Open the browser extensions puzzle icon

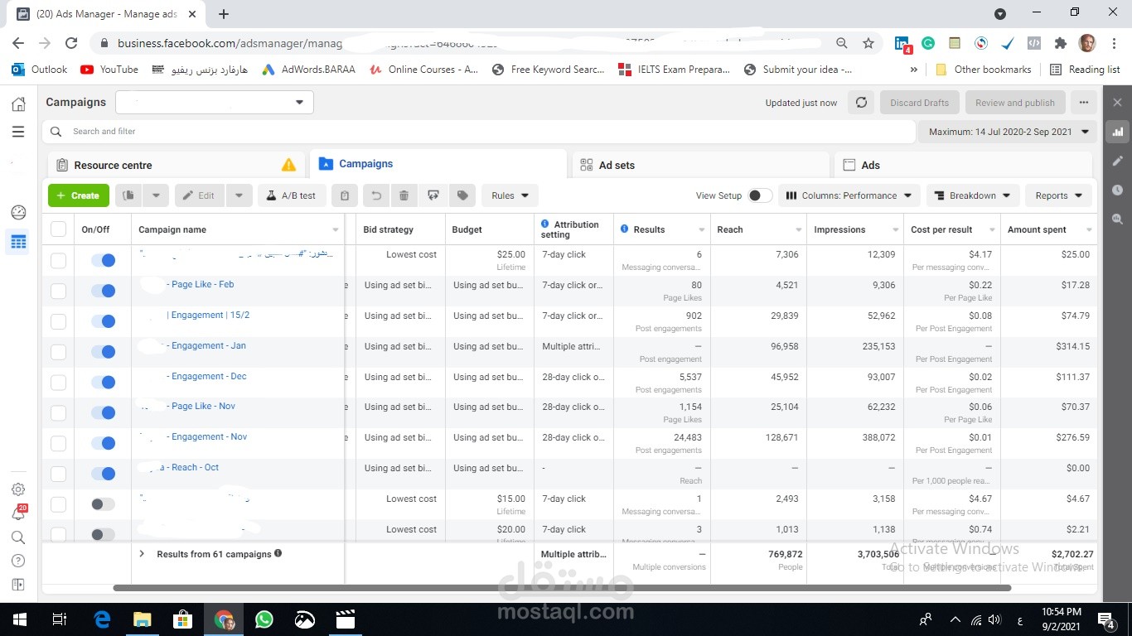tap(1060, 43)
